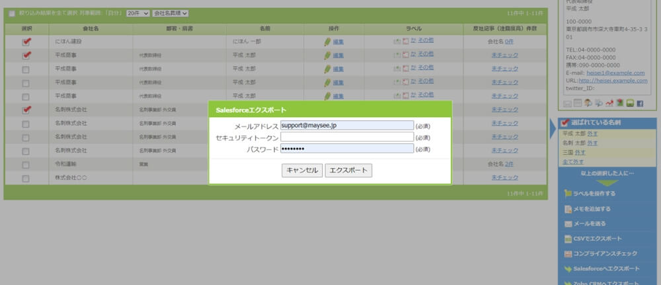Image resolution: width=661 pixels, height=285 pixels.
Task: Click the メールを送る envelope icon
Action: [x=568, y=224]
